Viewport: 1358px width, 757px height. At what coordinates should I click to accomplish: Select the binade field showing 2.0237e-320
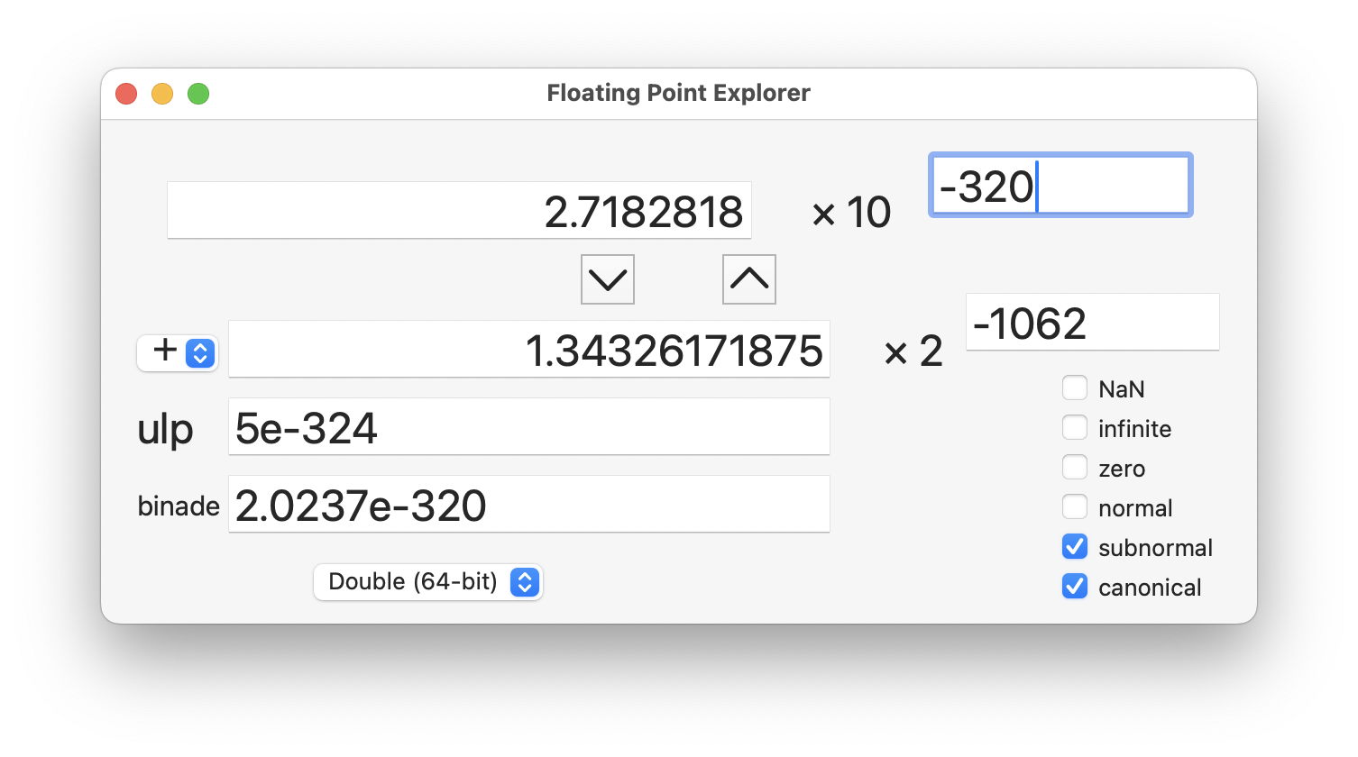pyautogui.click(x=528, y=504)
